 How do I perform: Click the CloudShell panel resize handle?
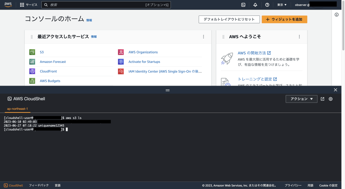pyautogui.click(x=168, y=90)
